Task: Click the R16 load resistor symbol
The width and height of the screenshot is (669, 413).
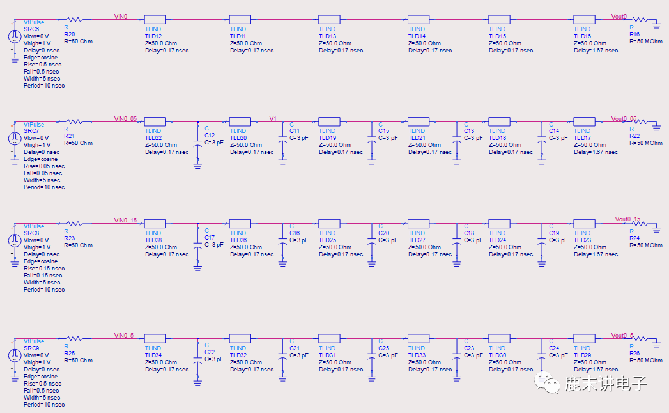Action: 640,20
